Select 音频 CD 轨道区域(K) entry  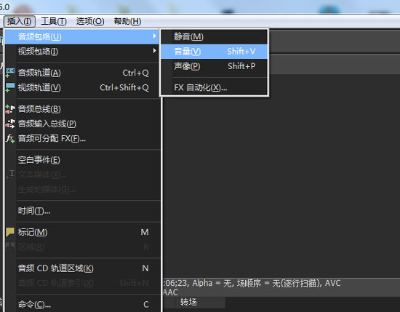(83, 268)
